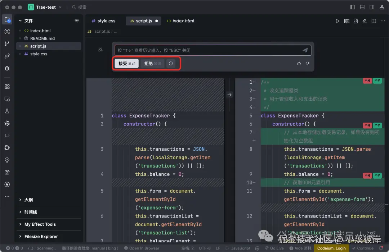Click the thumbs down feedback icon

click(x=307, y=64)
